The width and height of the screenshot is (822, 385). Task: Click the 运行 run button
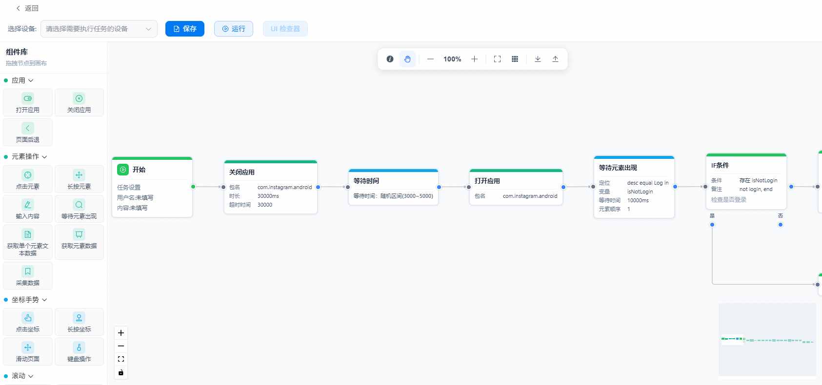234,29
